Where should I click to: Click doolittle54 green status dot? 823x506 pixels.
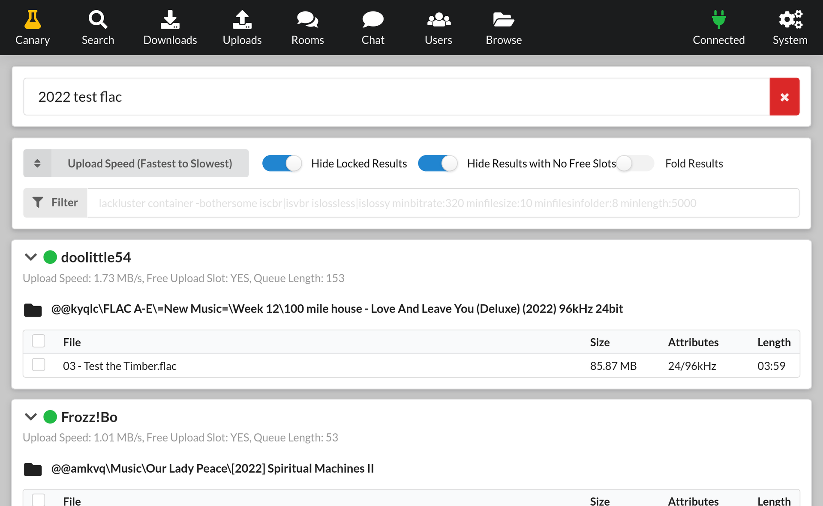pos(50,257)
